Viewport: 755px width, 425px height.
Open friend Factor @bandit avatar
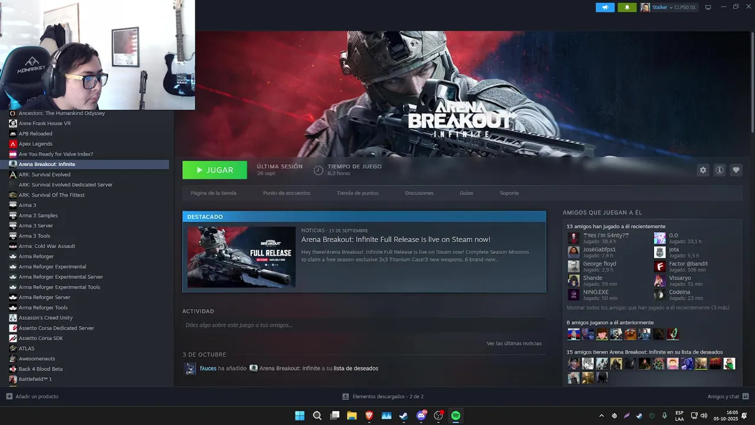pos(659,266)
